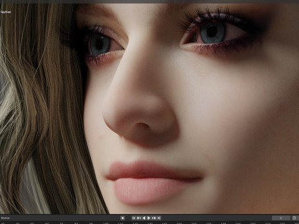
Task: Click the current frame number field
Action: click(281, 218)
